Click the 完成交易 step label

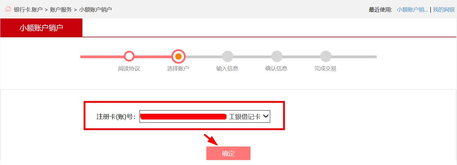[x=325, y=69]
